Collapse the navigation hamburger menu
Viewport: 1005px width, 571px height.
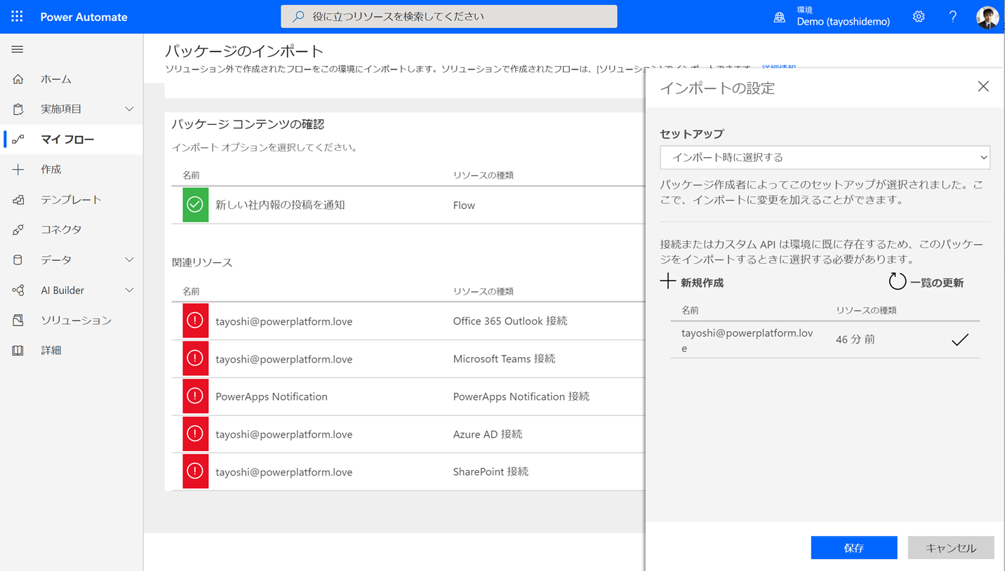(x=18, y=49)
